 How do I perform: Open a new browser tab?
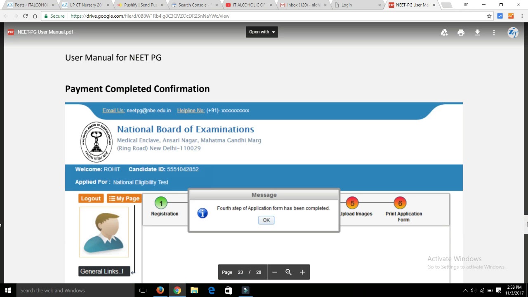(x=446, y=5)
